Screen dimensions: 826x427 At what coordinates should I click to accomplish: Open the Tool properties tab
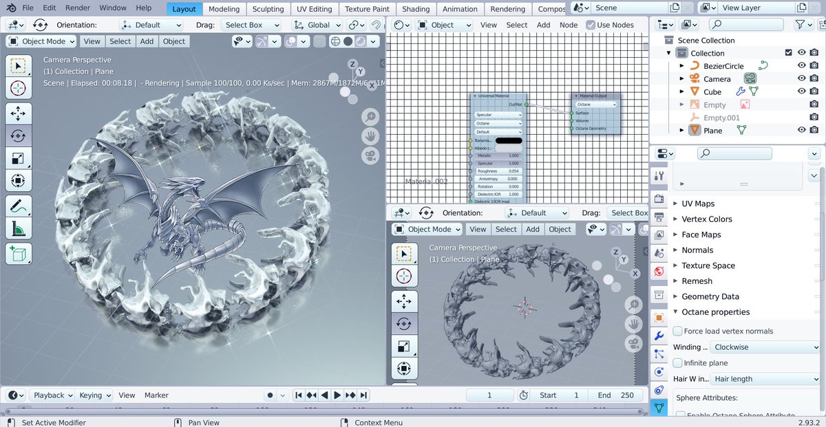[x=659, y=176]
